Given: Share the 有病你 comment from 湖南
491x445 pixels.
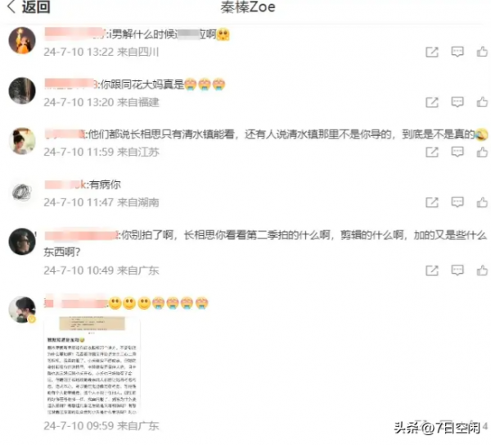Looking at the screenshot, I should [432, 202].
